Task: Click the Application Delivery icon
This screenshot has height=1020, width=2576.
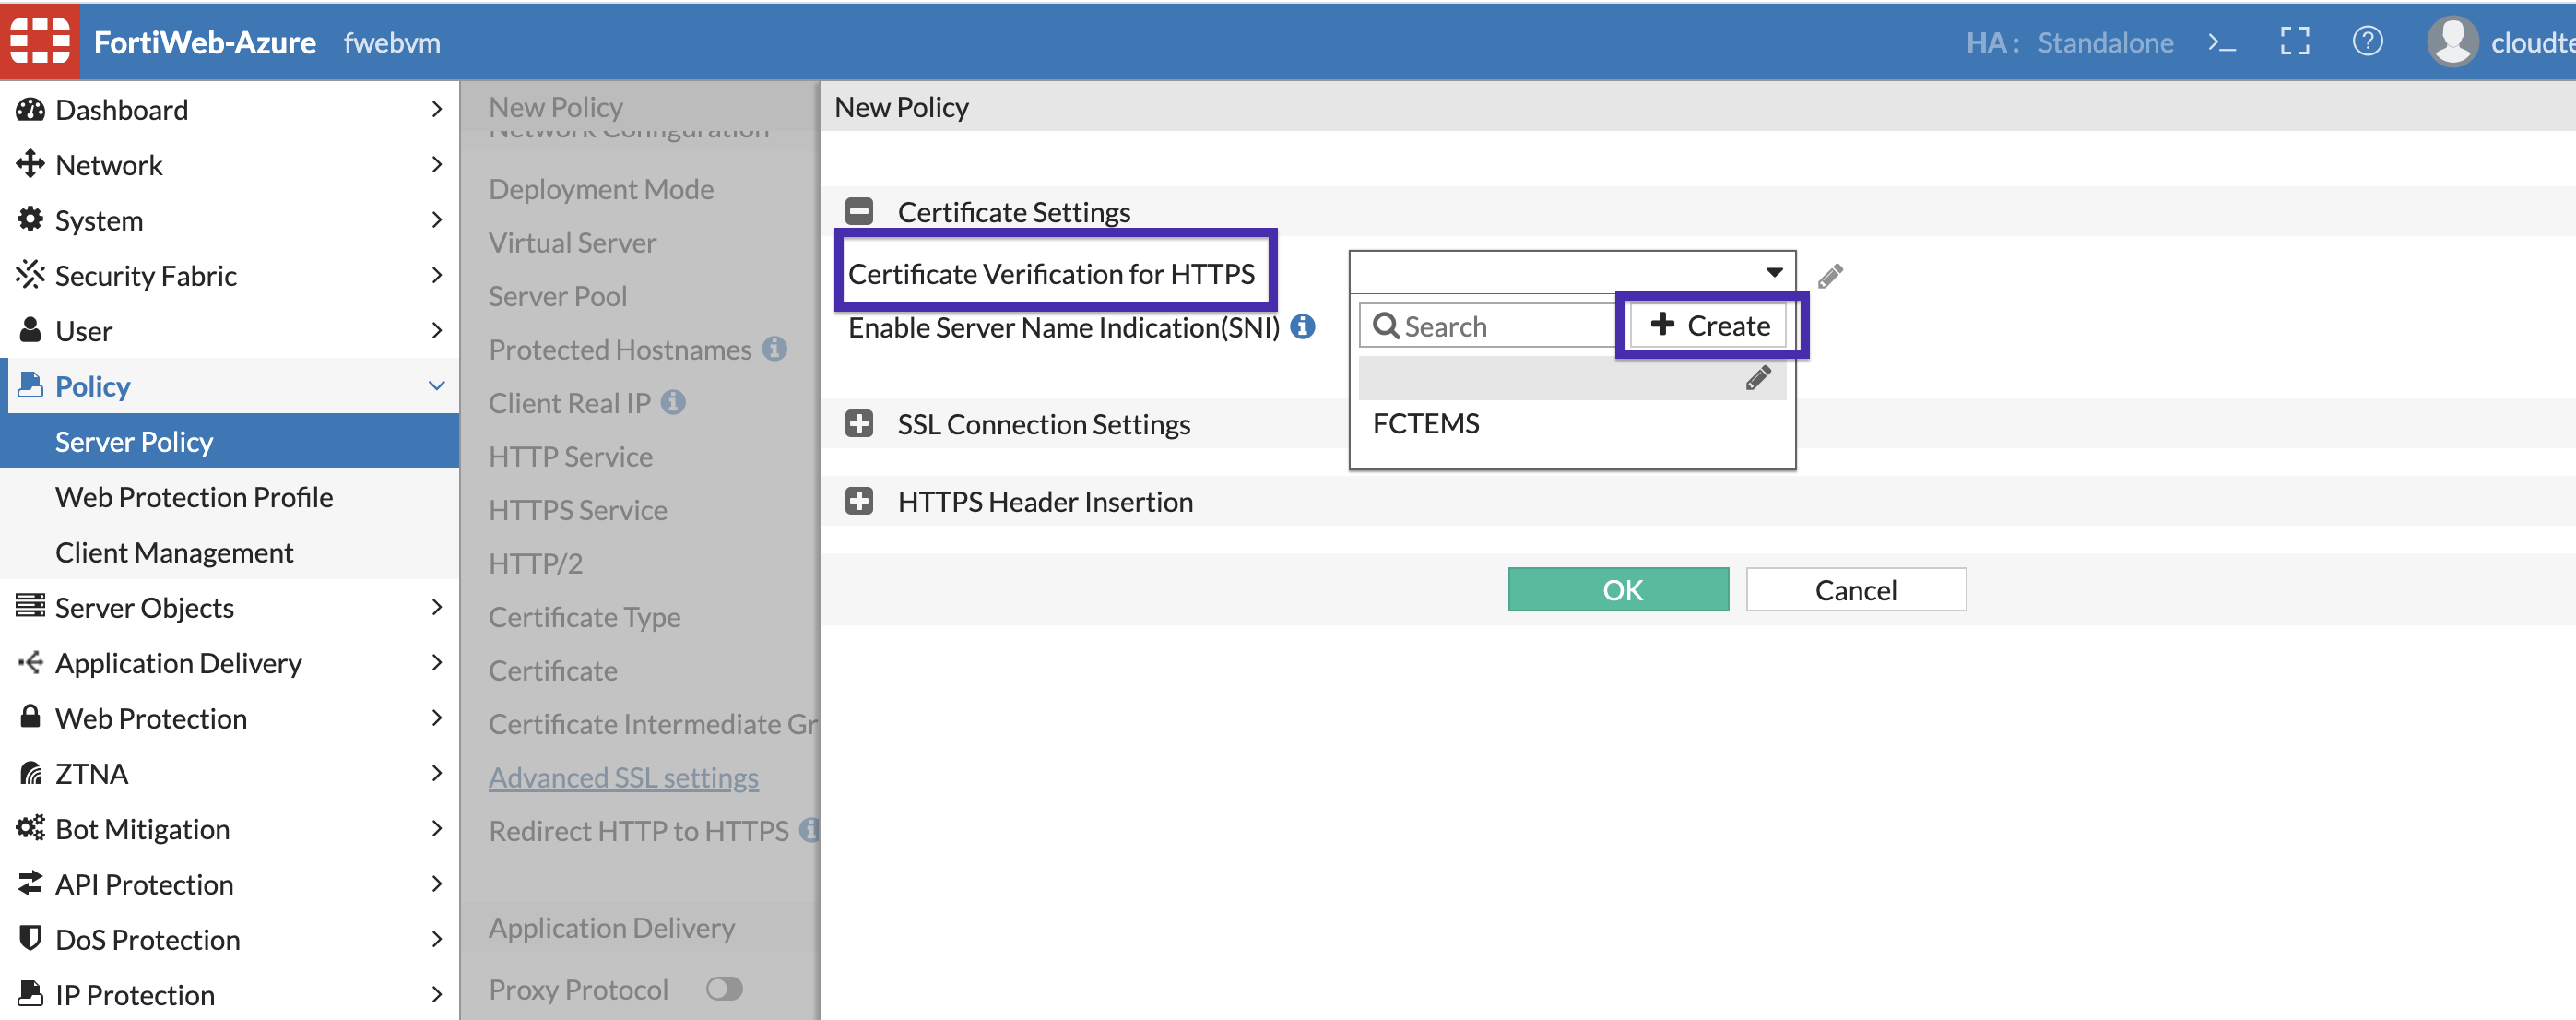Action: coord(31,661)
